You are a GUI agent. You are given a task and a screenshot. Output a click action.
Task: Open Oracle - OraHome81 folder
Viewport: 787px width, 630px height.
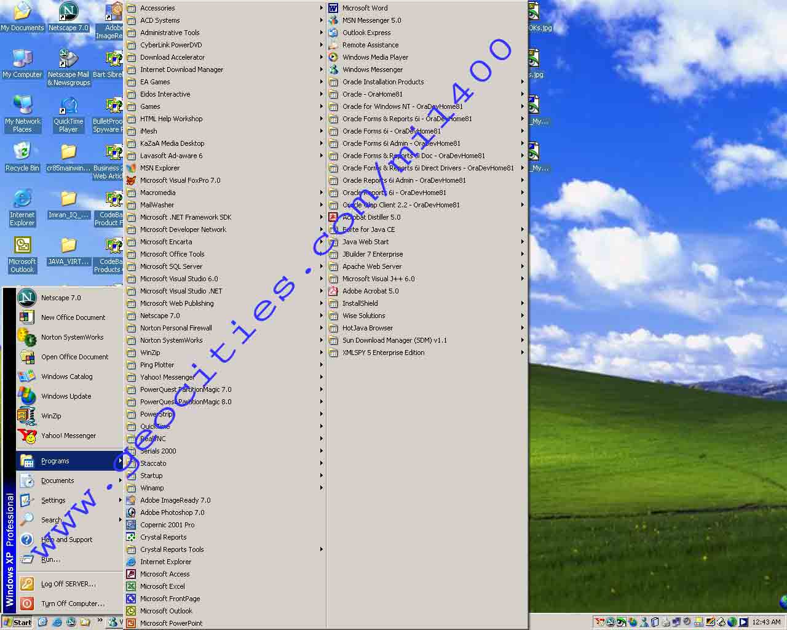tap(427, 94)
